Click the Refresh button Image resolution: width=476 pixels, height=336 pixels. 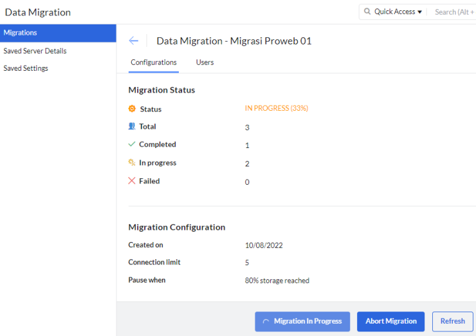click(x=453, y=321)
